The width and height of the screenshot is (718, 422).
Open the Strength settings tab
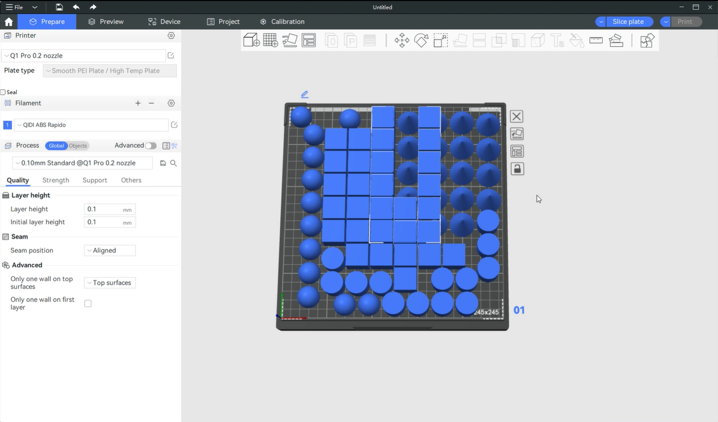56,180
